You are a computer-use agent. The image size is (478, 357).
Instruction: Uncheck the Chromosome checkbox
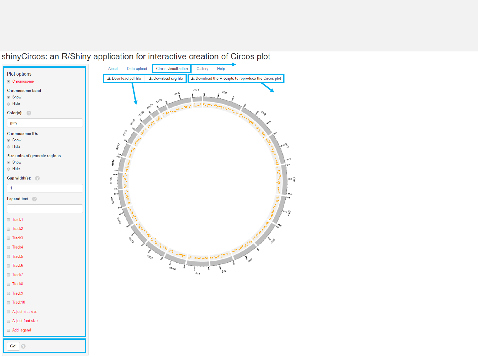[9, 82]
